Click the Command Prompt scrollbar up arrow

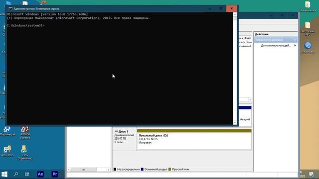(x=235, y=14)
